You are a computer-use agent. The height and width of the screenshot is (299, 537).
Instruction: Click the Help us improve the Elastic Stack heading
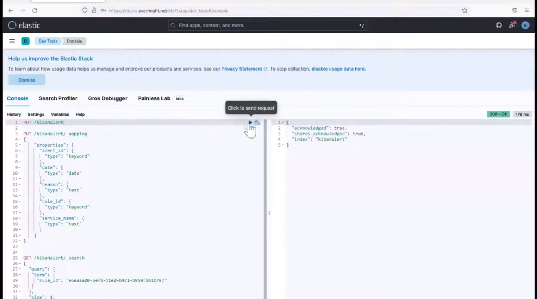(x=50, y=58)
